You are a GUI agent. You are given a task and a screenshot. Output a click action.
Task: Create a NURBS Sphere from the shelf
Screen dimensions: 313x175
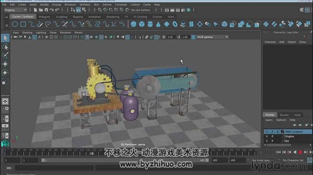pyautogui.click(x=134, y=24)
